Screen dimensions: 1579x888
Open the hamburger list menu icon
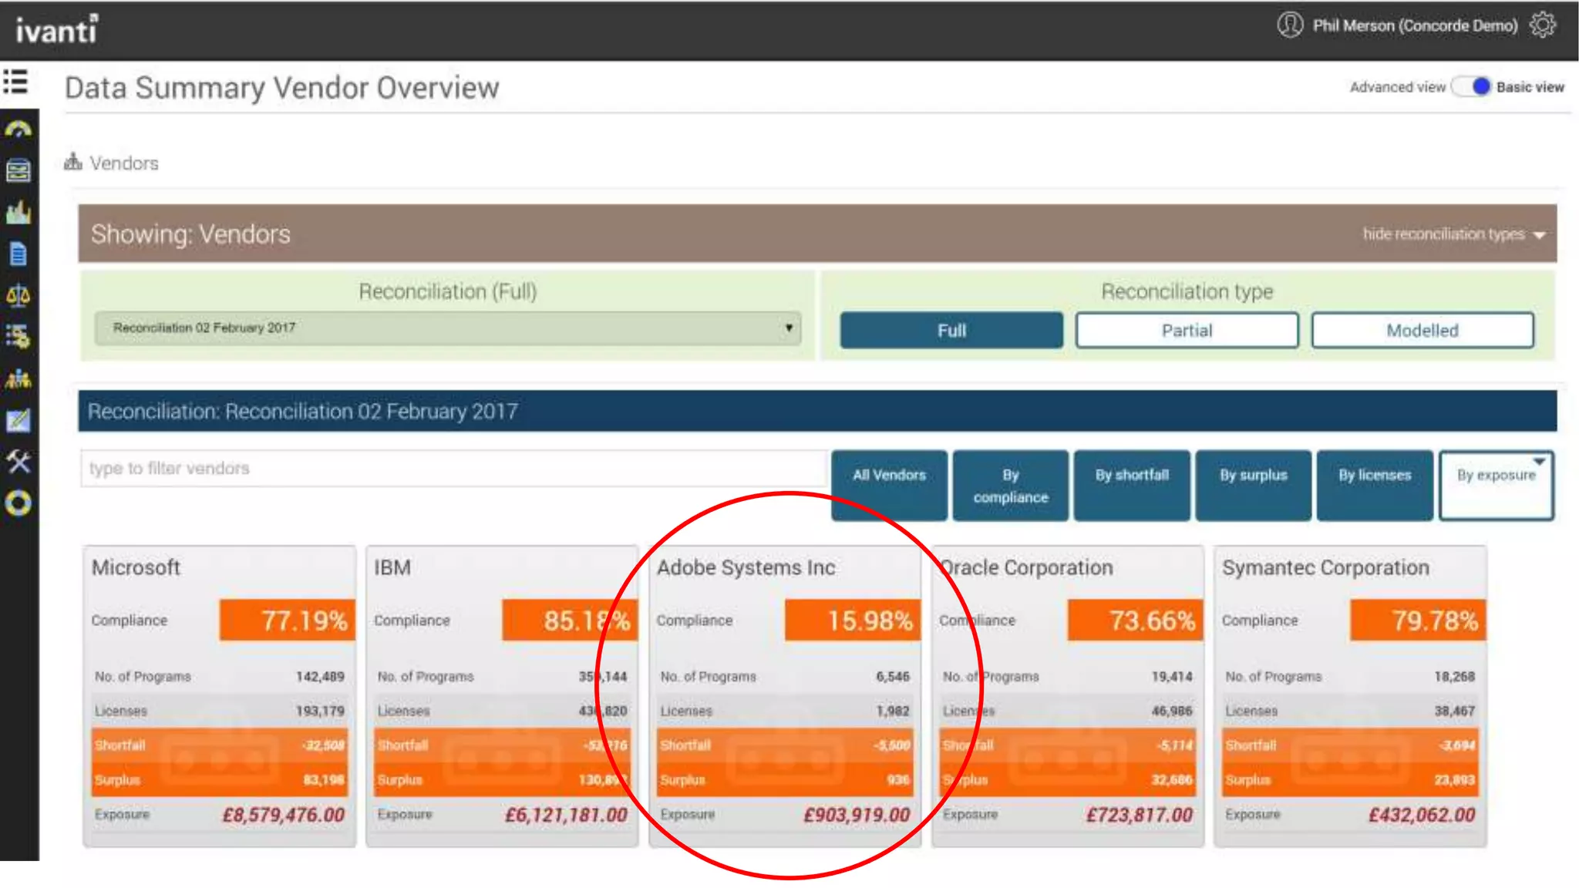15,81
